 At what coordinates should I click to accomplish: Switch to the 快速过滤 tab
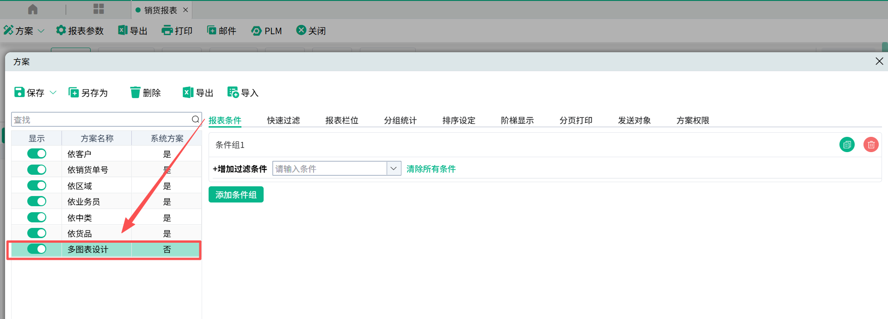(283, 120)
